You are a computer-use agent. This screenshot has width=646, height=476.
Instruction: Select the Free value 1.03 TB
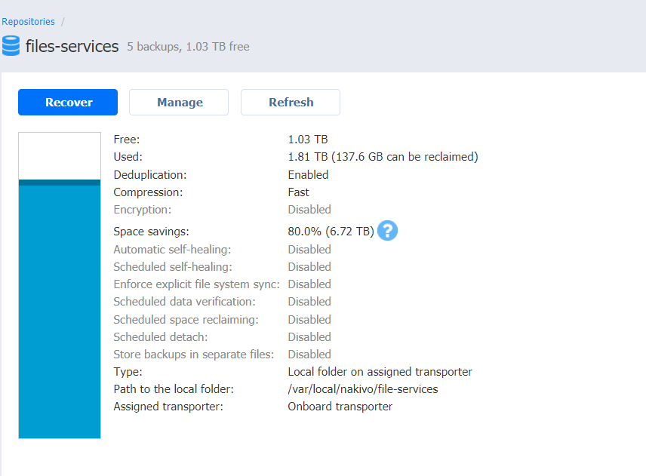(x=307, y=140)
